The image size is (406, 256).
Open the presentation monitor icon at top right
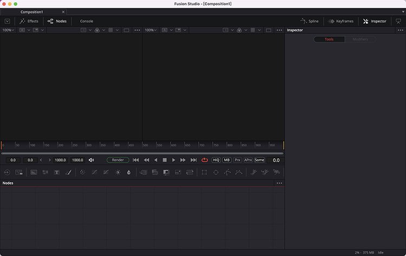(398, 21)
